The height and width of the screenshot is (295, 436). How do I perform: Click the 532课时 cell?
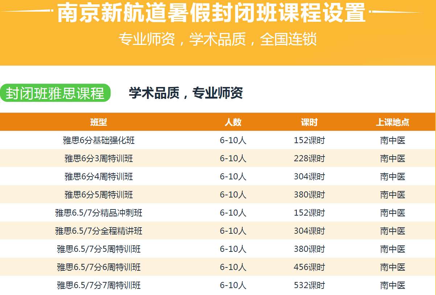[x=309, y=285]
